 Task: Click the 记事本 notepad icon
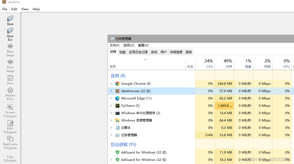(117, 128)
